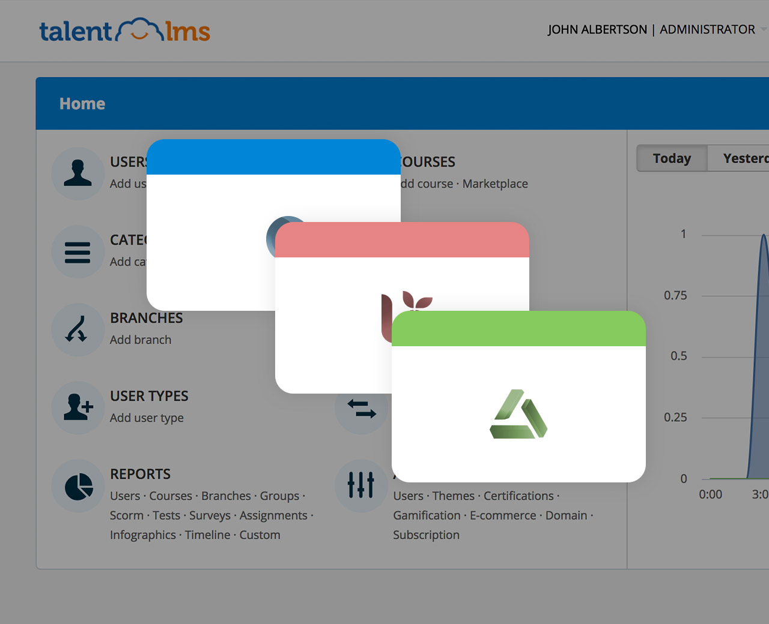Open the Subscription settings link

(427, 535)
